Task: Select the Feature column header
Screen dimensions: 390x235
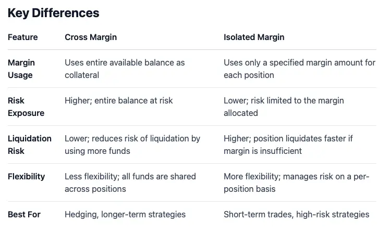Action: coord(22,37)
